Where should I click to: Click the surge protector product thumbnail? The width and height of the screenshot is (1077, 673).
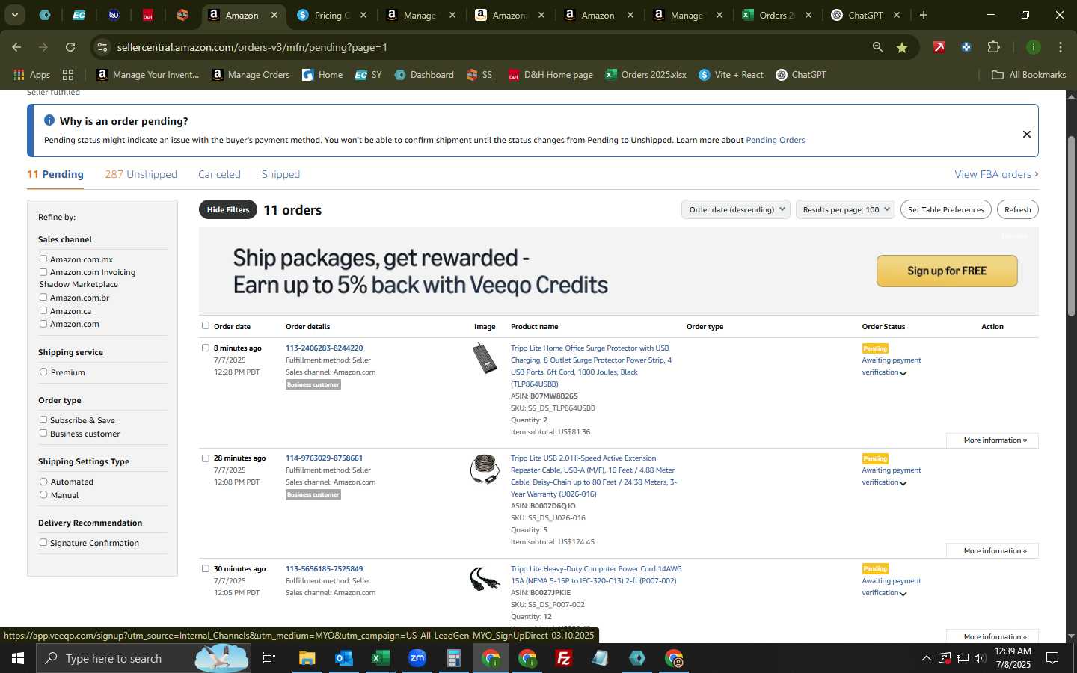pos(485,359)
